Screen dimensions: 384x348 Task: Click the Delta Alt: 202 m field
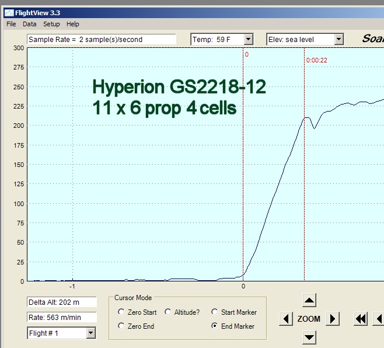point(62,302)
